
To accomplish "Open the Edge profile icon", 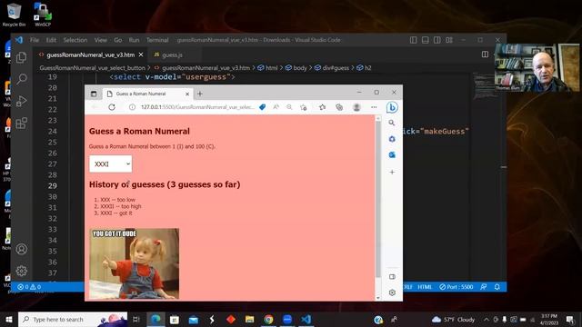I will point(356,107).
